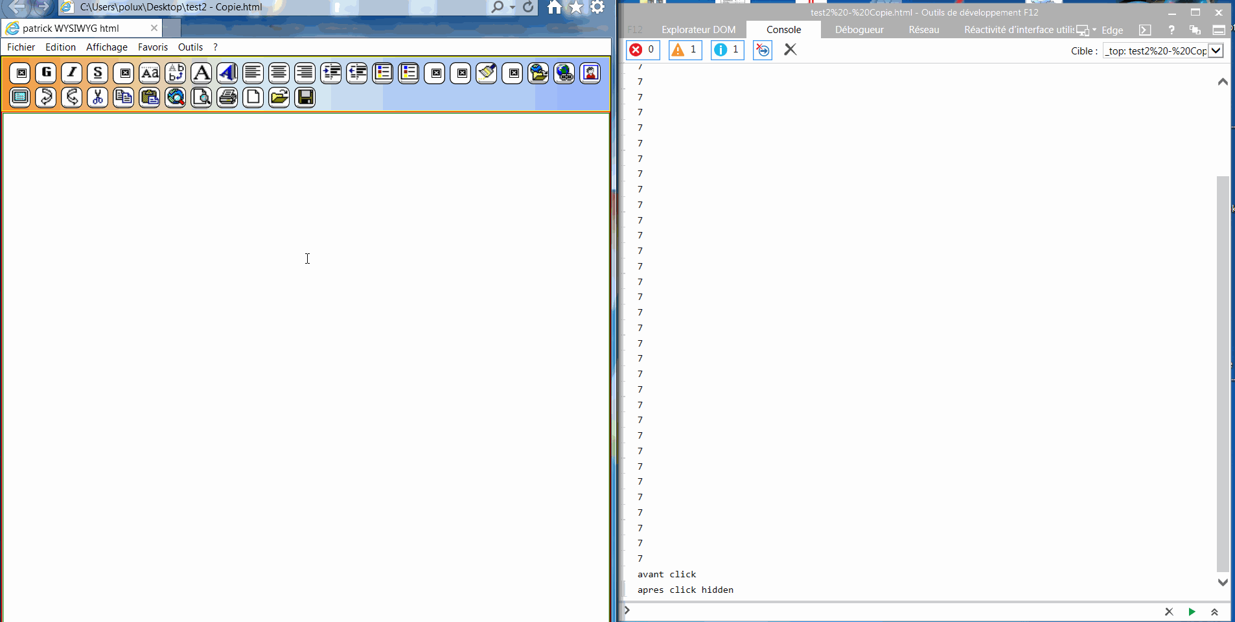Open browser settings gear

598,7
